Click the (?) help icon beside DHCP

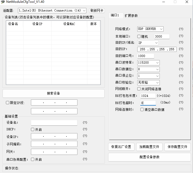click(x=85, y=129)
